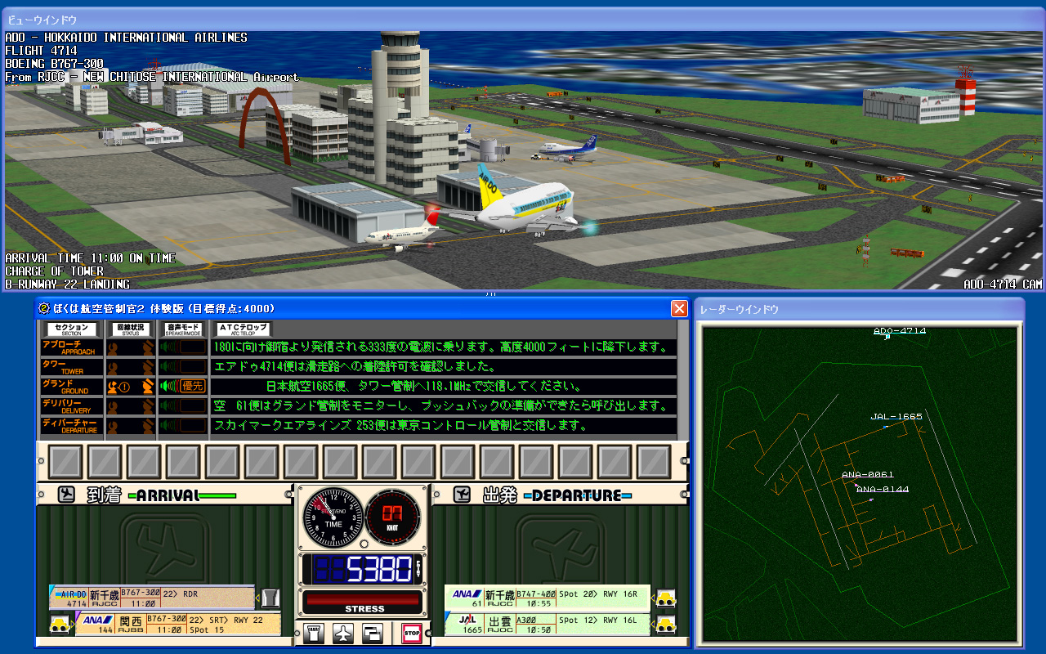Toggle the Tower row voice mode box
The width and height of the screenshot is (1046, 654).
[193, 367]
